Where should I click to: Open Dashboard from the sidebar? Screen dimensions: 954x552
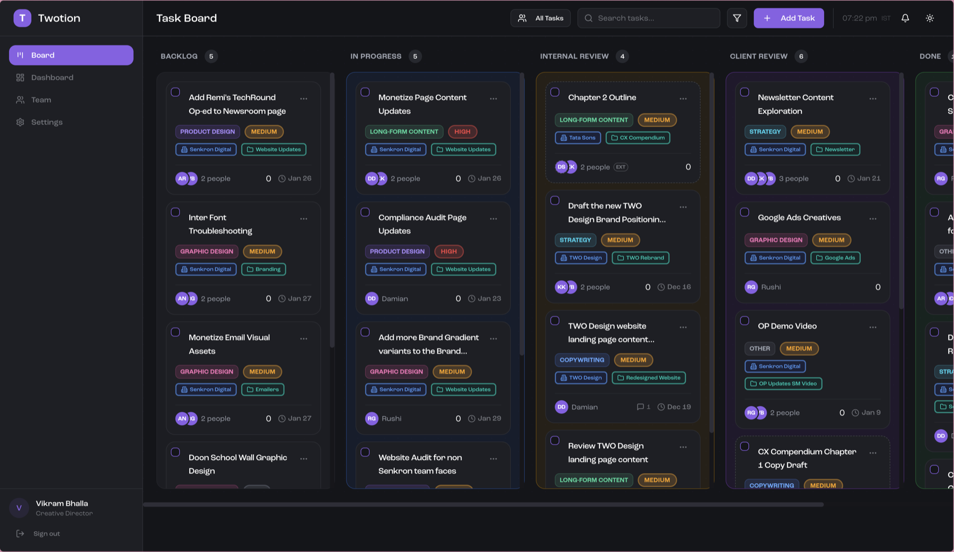(52, 77)
